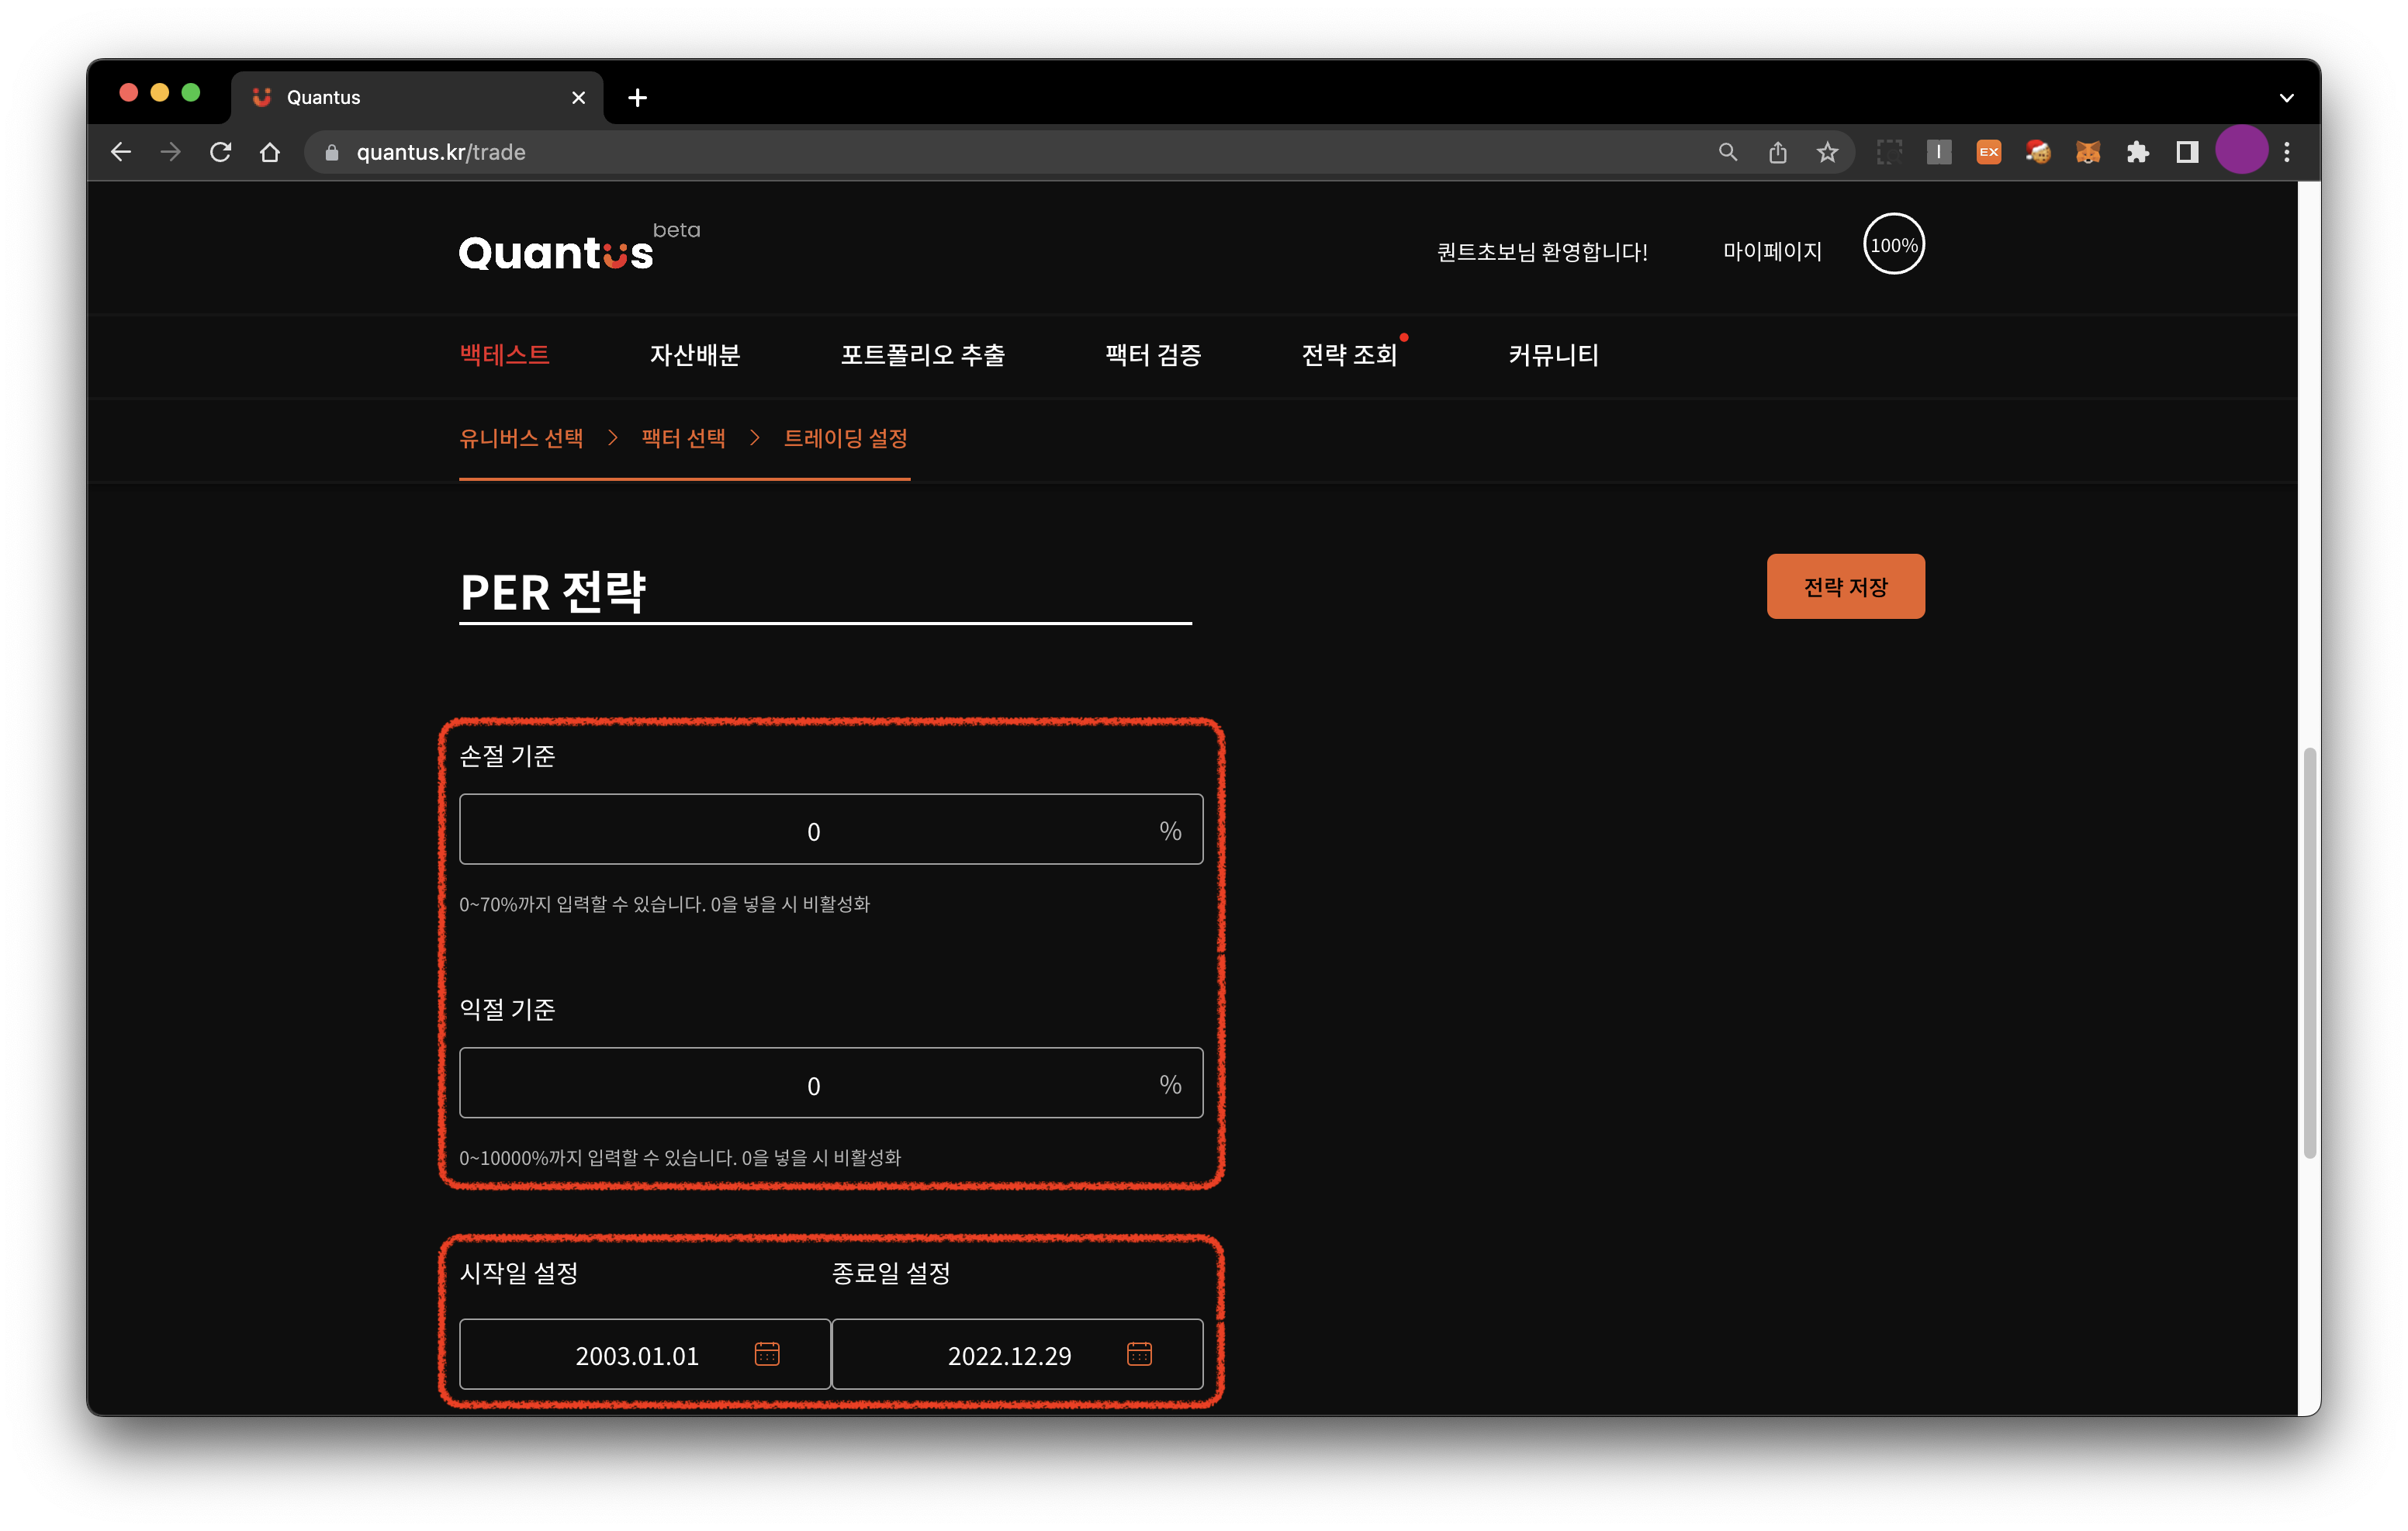Click the 전략 저장 button
The height and width of the screenshot is (1531, 2408).
click(x=1844, y=587)
